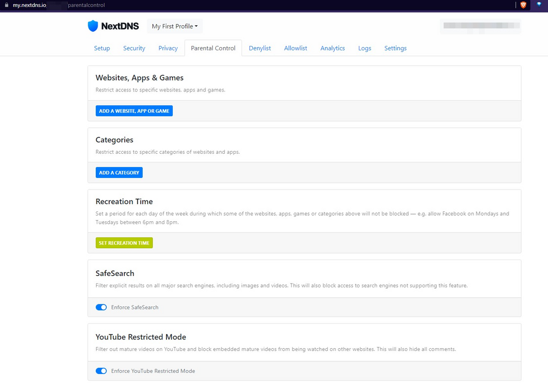
Task: Click the Add a Category button
Action: tap(119, 172)
